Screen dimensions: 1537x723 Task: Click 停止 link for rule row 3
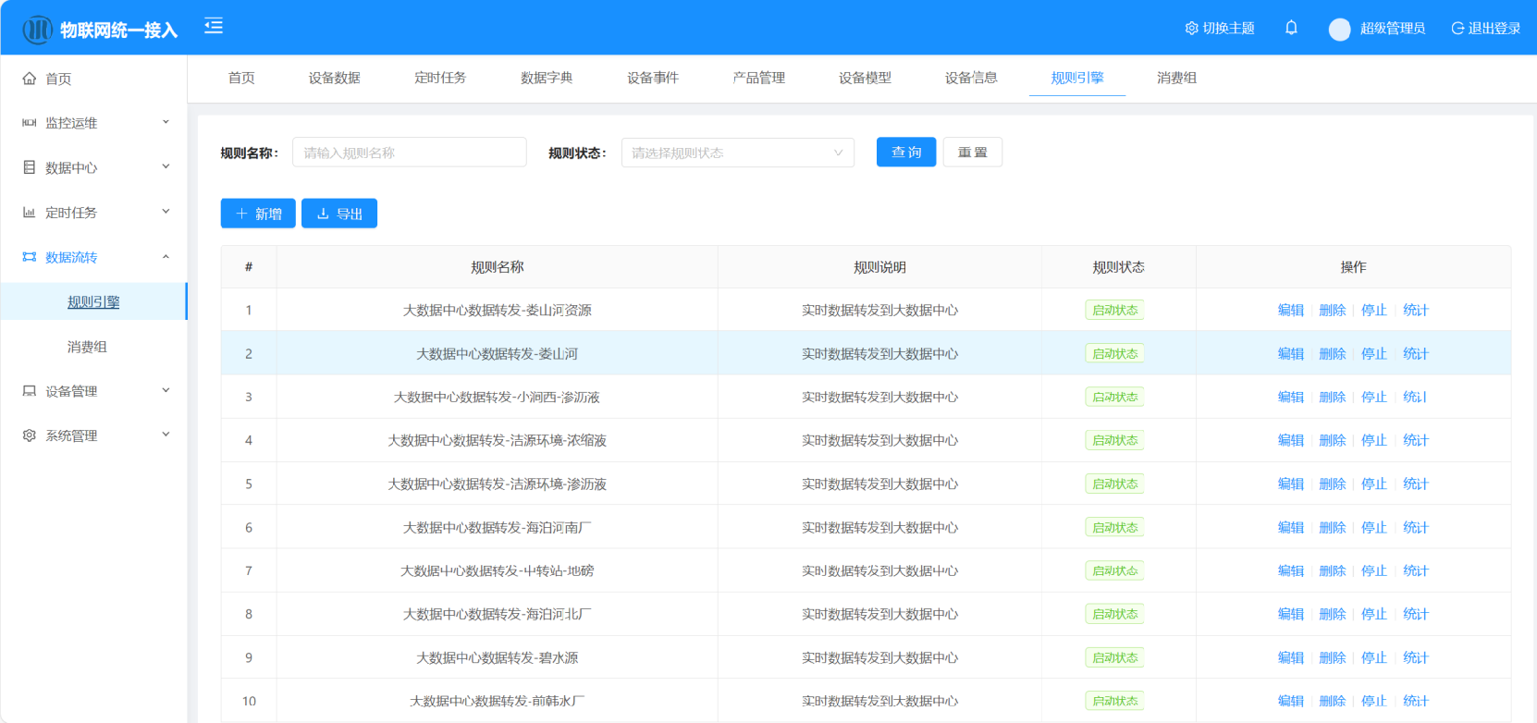(x=1373, y=397)
